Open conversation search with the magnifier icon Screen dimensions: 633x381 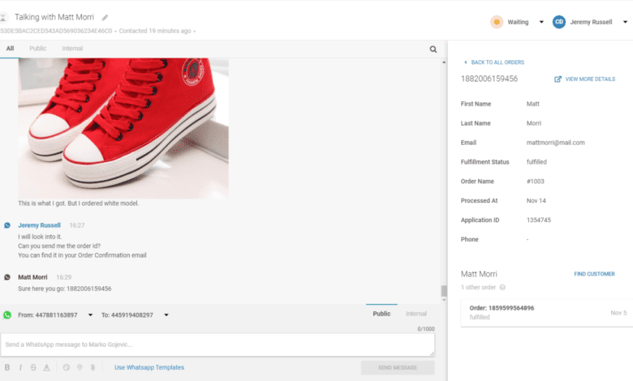[x=433, y=49]
